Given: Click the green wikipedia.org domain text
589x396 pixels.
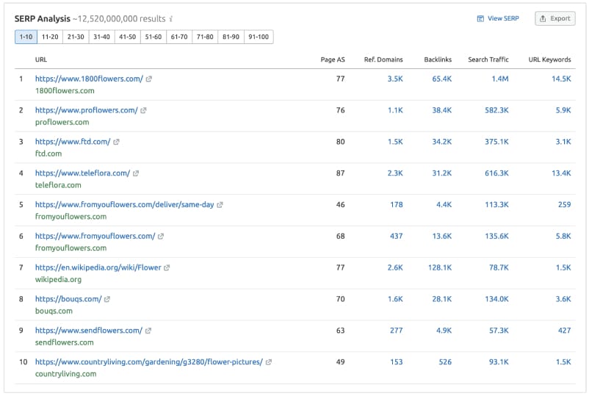Looking at the screenshot, I should pos(58,279).
